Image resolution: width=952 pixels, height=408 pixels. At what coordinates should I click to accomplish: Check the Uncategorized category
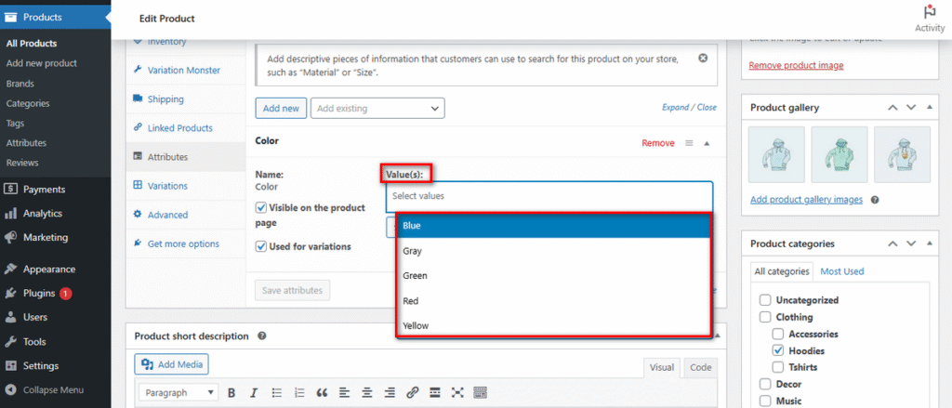(x=765, y=300)
